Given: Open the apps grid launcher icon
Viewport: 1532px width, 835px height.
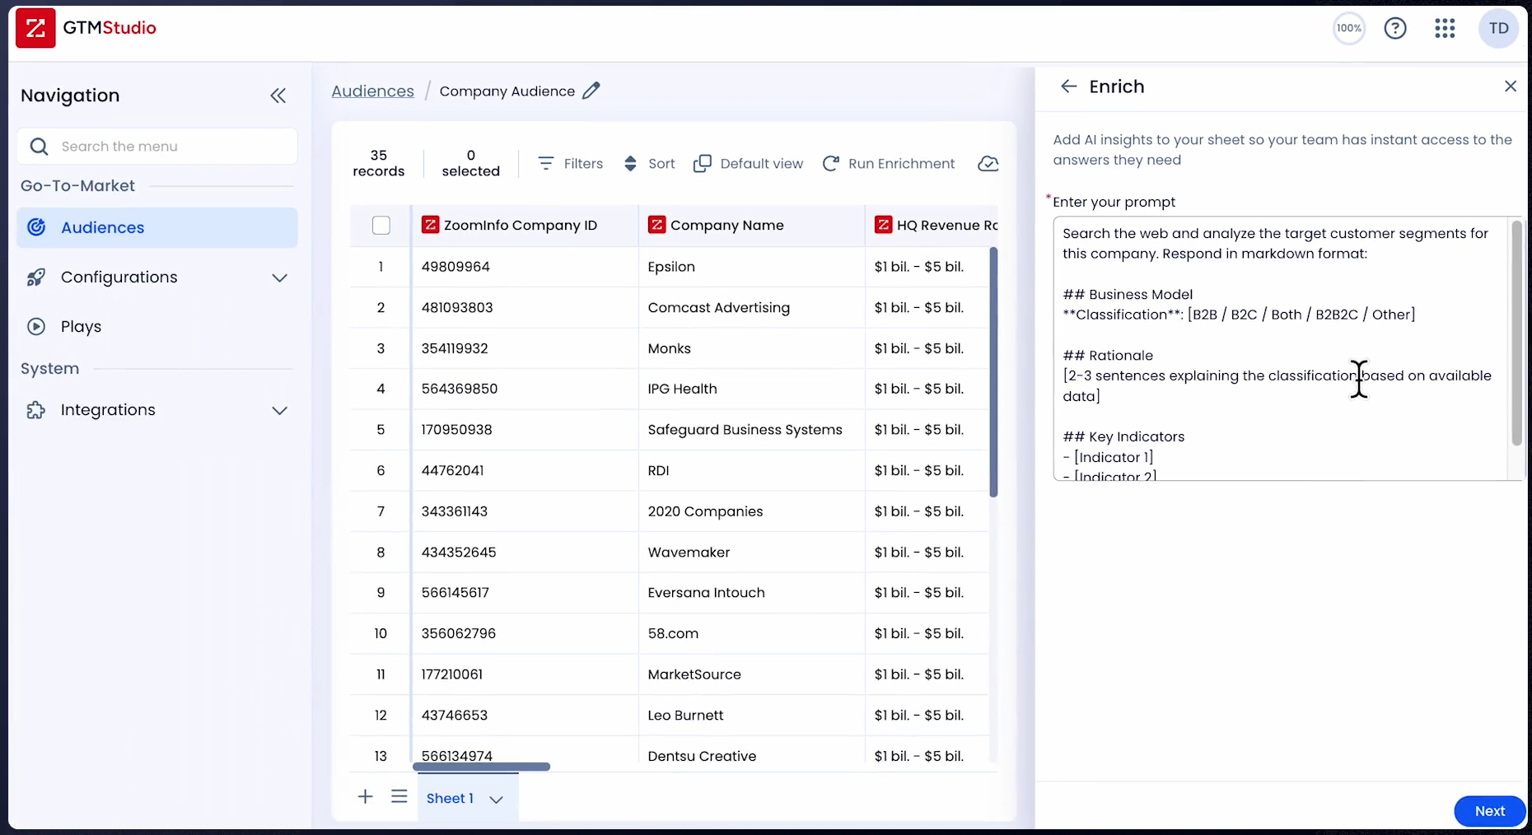Looking at the screenshot, I should pyautogui.click(x=1445, y=29).
